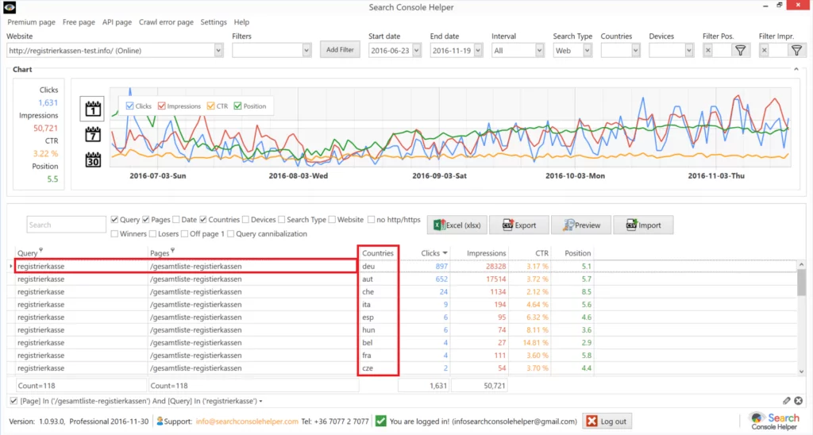813x435 pixels.
Task: Open the Devices dropdown
Action: coord(688,50)
